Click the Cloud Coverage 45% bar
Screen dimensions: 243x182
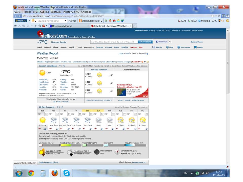pos(136,145)
